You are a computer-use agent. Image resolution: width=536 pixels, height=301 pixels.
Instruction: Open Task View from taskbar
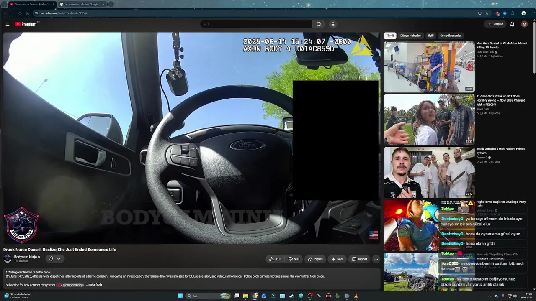[x=236, y=296]
